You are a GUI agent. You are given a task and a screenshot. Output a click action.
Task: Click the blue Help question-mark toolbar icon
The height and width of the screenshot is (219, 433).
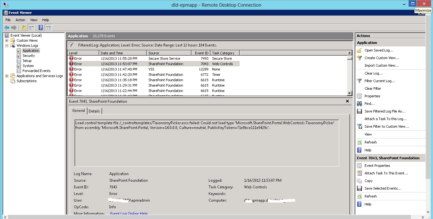41,27
